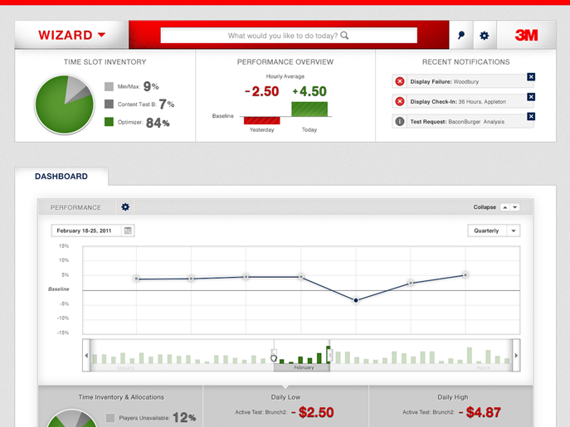570x427 pixels.
Task: Open Performance panel settings gear
Action: tap(125, 207)
